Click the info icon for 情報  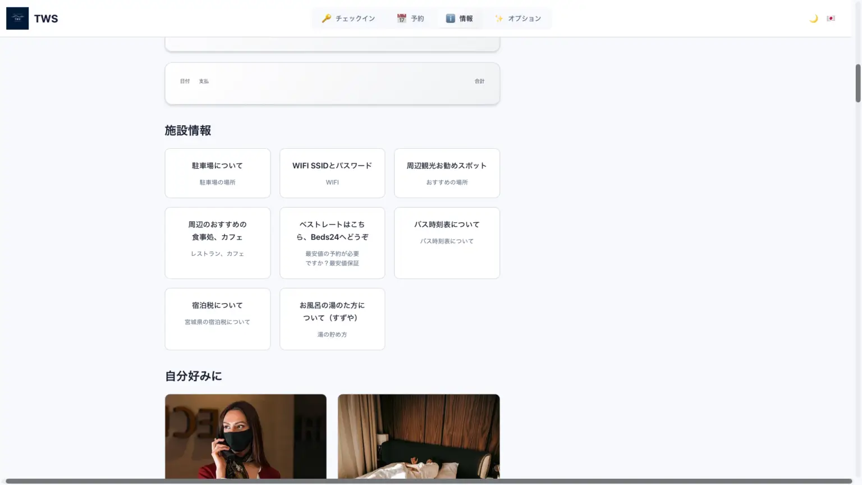coord(450,19)
